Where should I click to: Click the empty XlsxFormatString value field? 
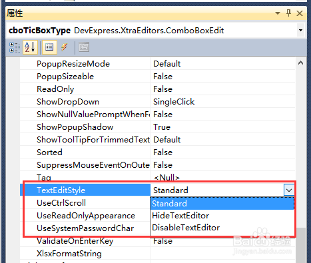click(223, 254)
